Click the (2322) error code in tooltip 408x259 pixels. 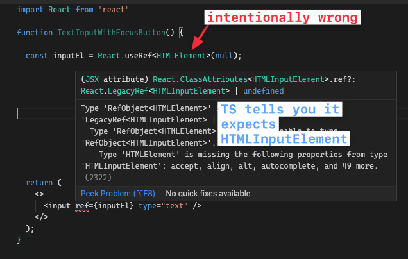coord(98,178)
